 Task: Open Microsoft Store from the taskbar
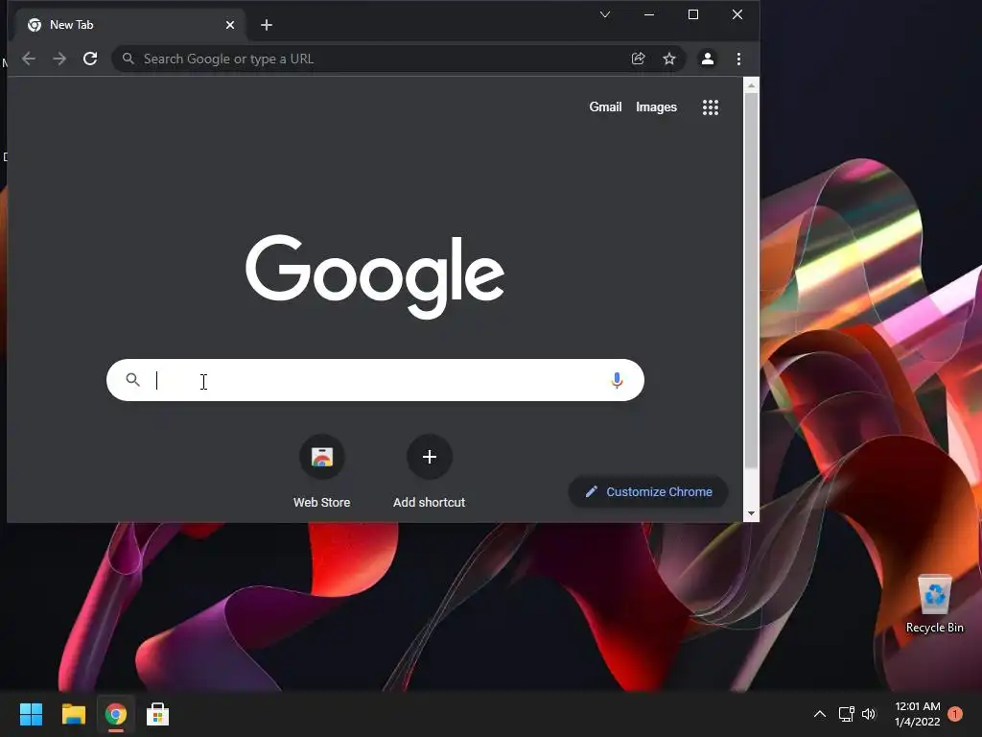(158, 714)
